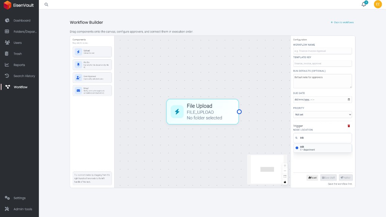Screen dimensions: 386x217
Task: Click the Search History clock icon
Action: (x=7, y=76)
